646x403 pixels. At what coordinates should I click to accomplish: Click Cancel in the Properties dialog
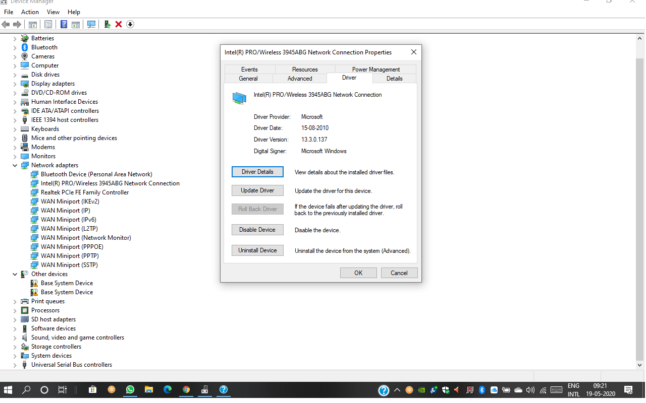click(x=399, y=273)
